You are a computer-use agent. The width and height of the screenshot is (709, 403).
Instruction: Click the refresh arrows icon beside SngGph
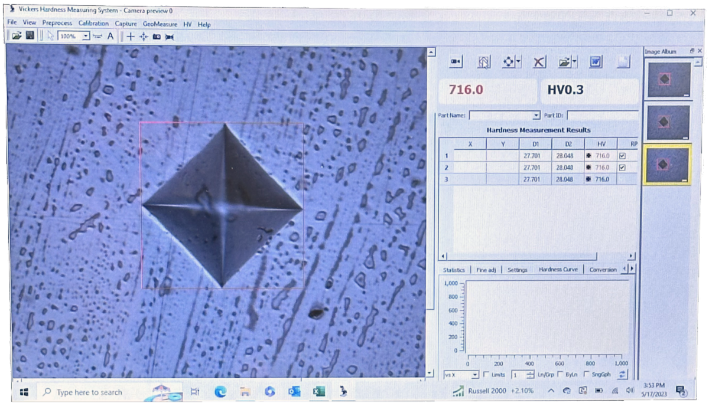pyautogui.click(x=622, y=375)
